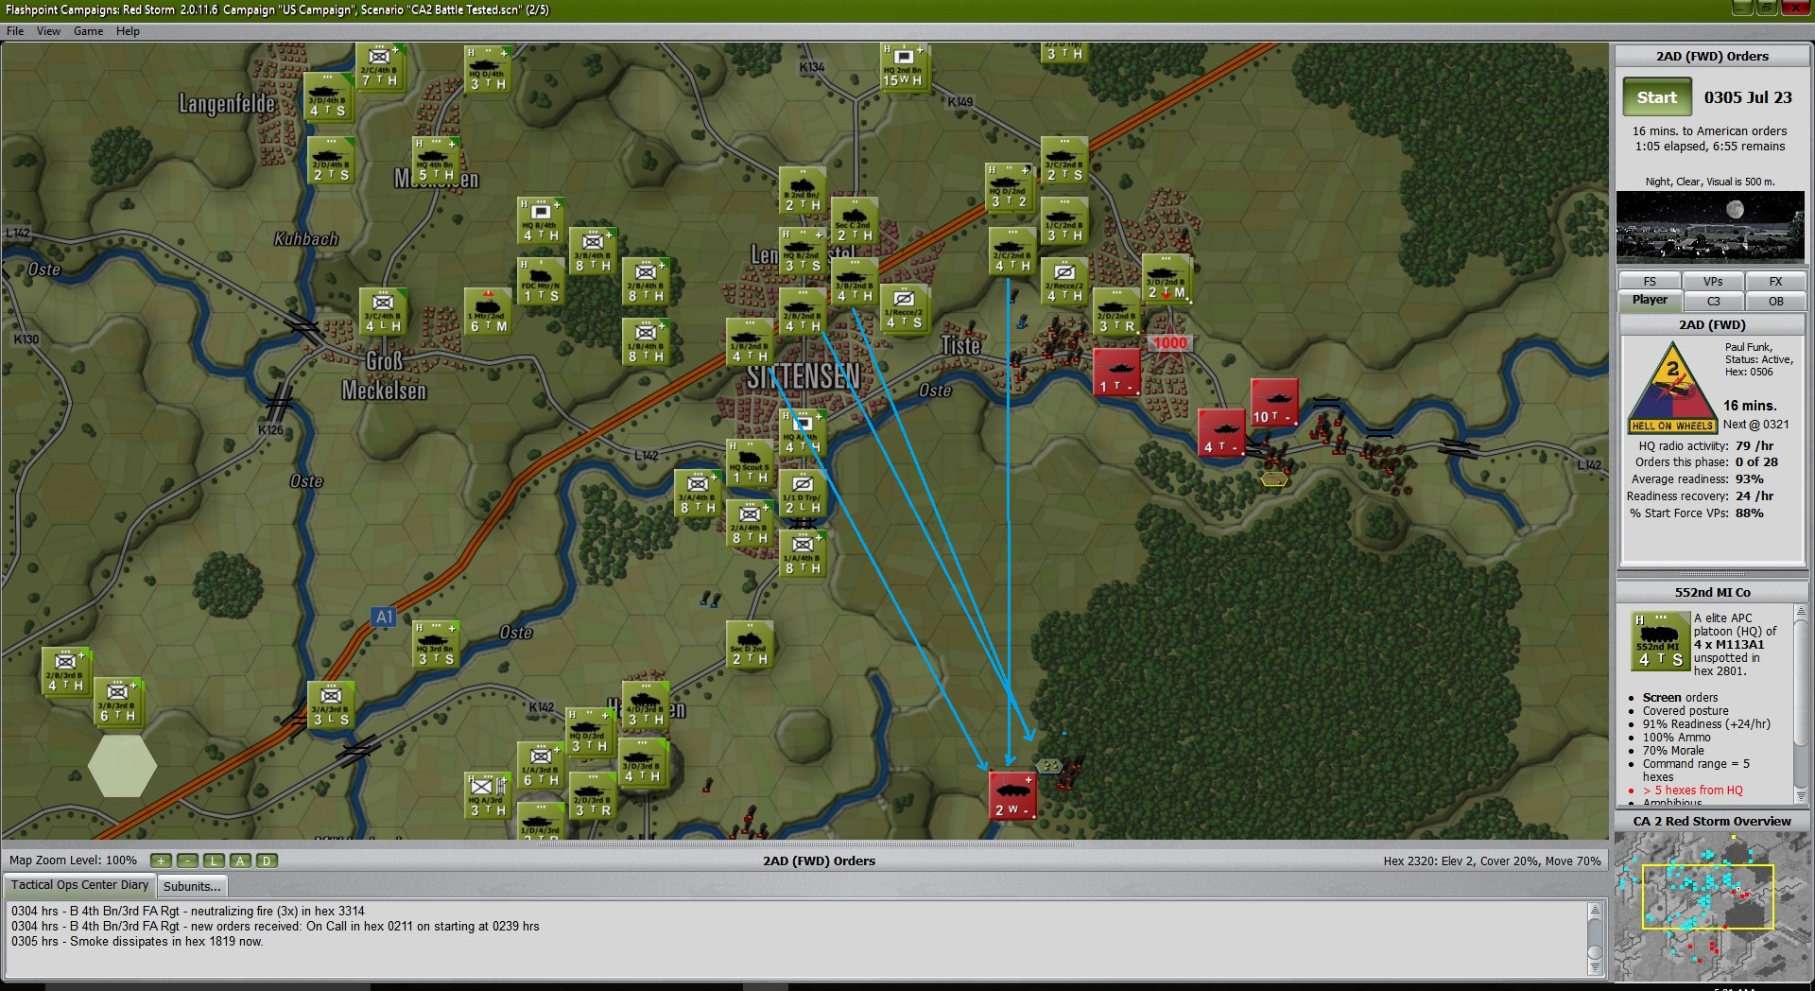Screen dimensions: 1815x991
Task: Select the red enemy counter 4 T near the river
Action: [1221, 433]
